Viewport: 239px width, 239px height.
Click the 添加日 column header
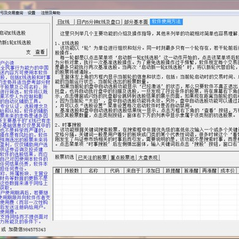[x=153, y=171]
